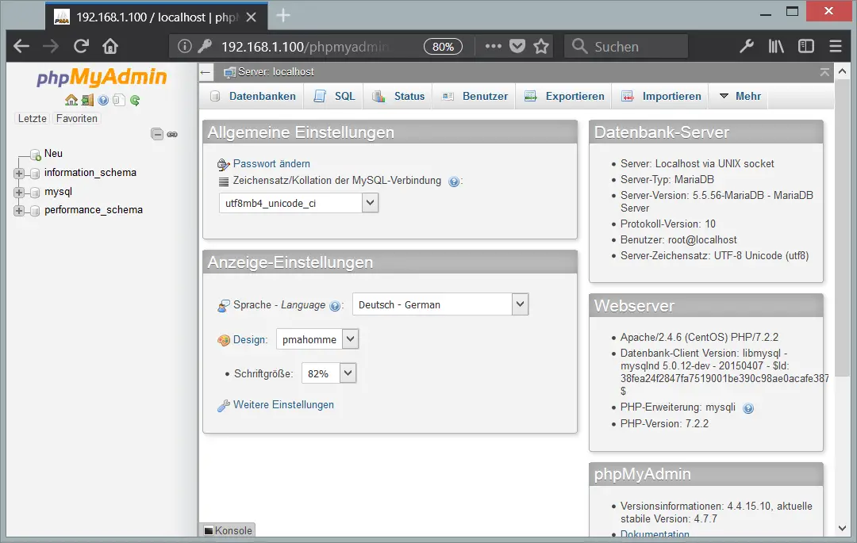Screen dimensions: 857x543
Task: Click the left arrow to hide navigation panel
Action: [x=206, y=72]
